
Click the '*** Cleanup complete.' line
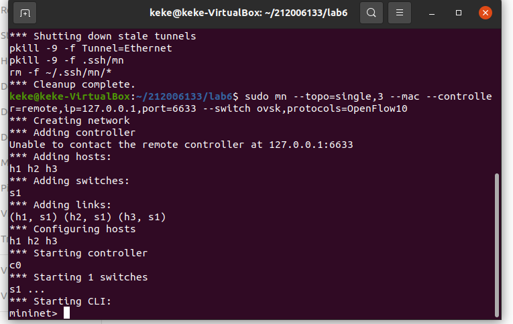[72, 84]
